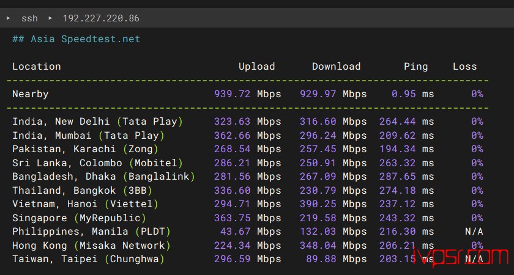Select Taipei download 89.88
Screen dimensions: 514x275
pos(321,259)
